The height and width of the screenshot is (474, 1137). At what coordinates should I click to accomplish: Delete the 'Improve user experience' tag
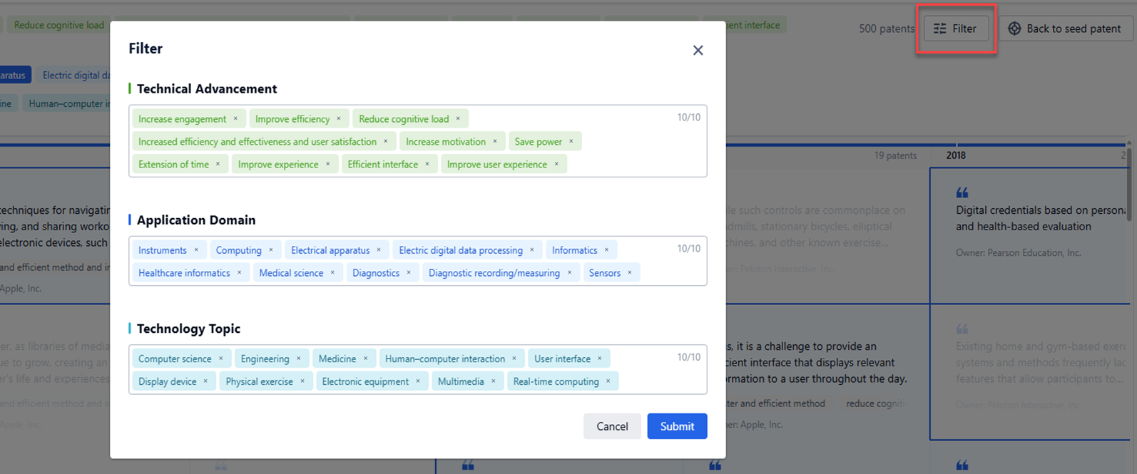point(556,165)
